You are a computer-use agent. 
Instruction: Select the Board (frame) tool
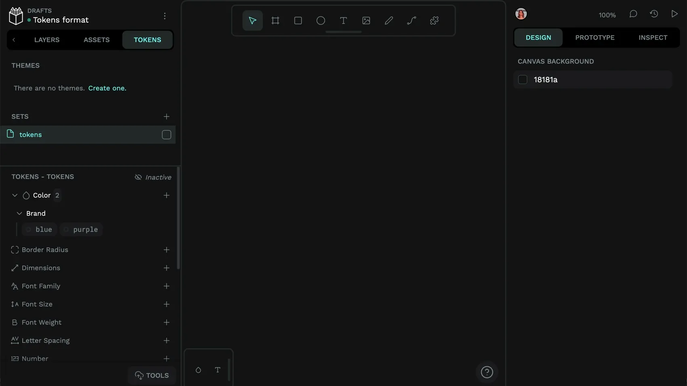coord(275,21)
